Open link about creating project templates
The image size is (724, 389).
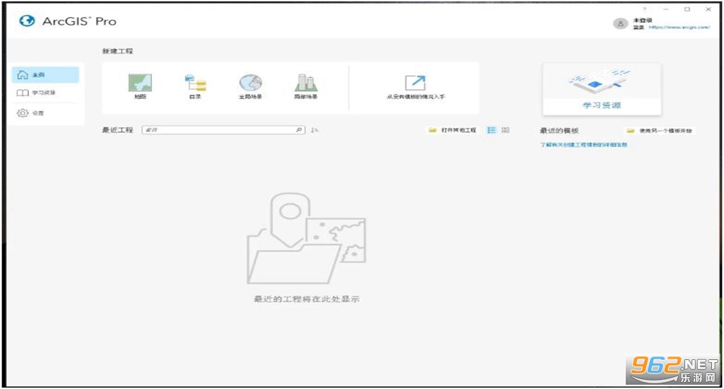(x=583, y=144)
